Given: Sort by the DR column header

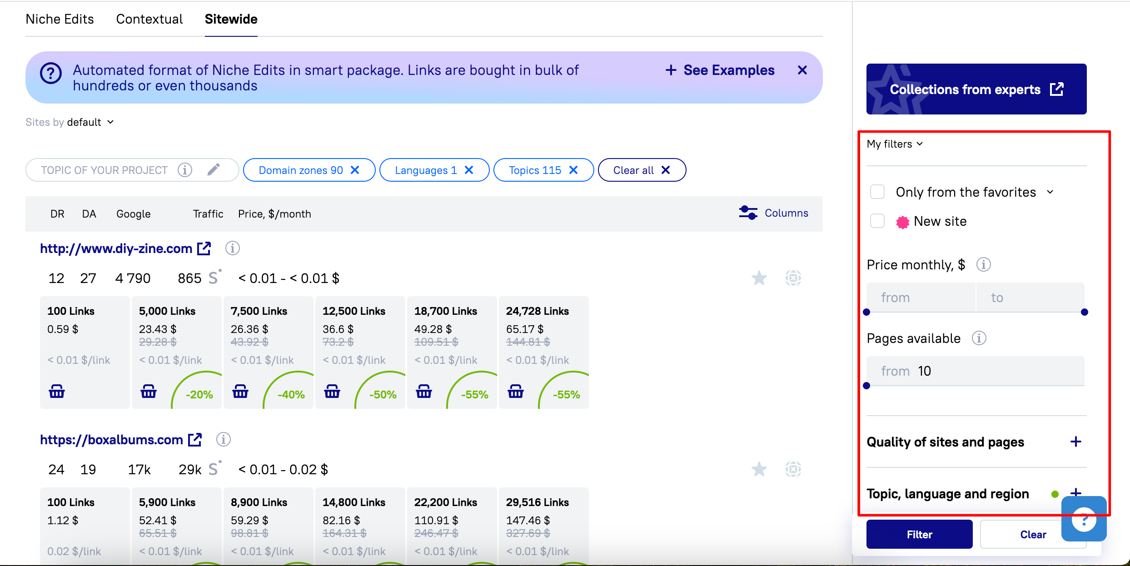Looking at the screenshot, I should [57, 213].
